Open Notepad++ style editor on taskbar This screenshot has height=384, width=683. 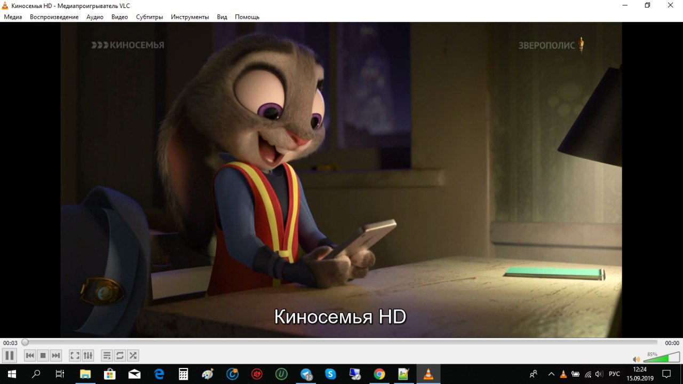[x=403, y=374]
